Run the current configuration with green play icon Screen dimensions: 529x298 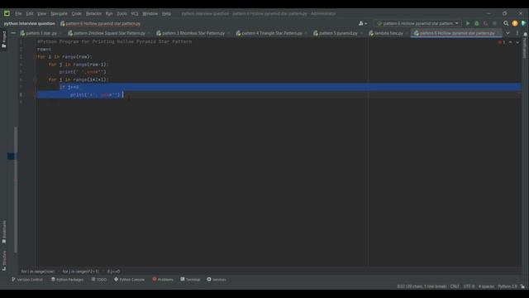tap(468, 23)
